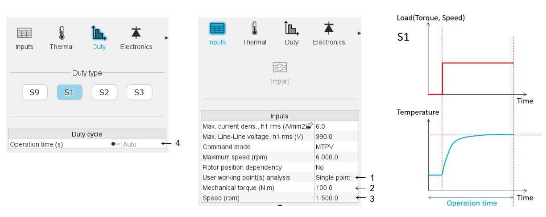Open Electronics tab next to gray Duty icon

[329, 29]
